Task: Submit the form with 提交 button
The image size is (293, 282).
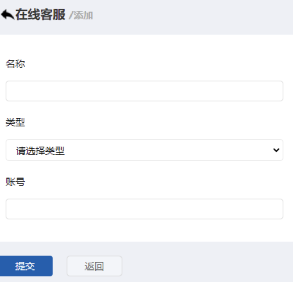Action: pos(26,266)
